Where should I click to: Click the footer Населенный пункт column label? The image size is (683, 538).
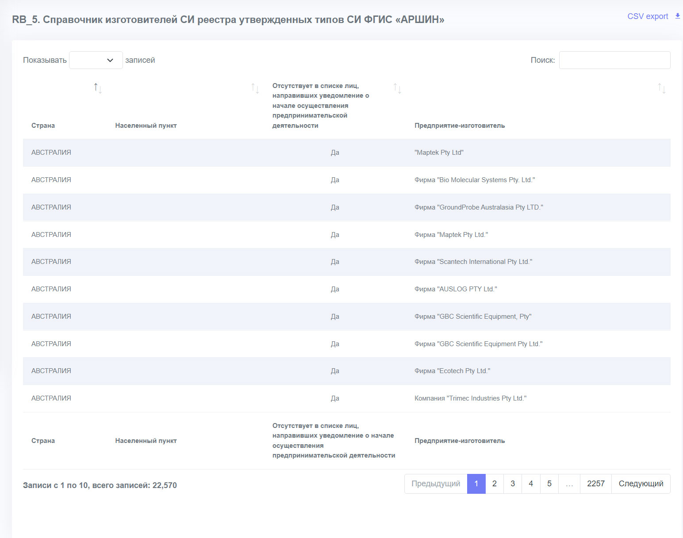click(146, 441)
